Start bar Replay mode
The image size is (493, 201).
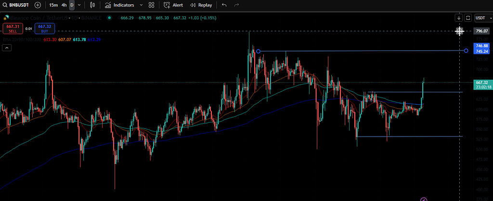(201, 5)
